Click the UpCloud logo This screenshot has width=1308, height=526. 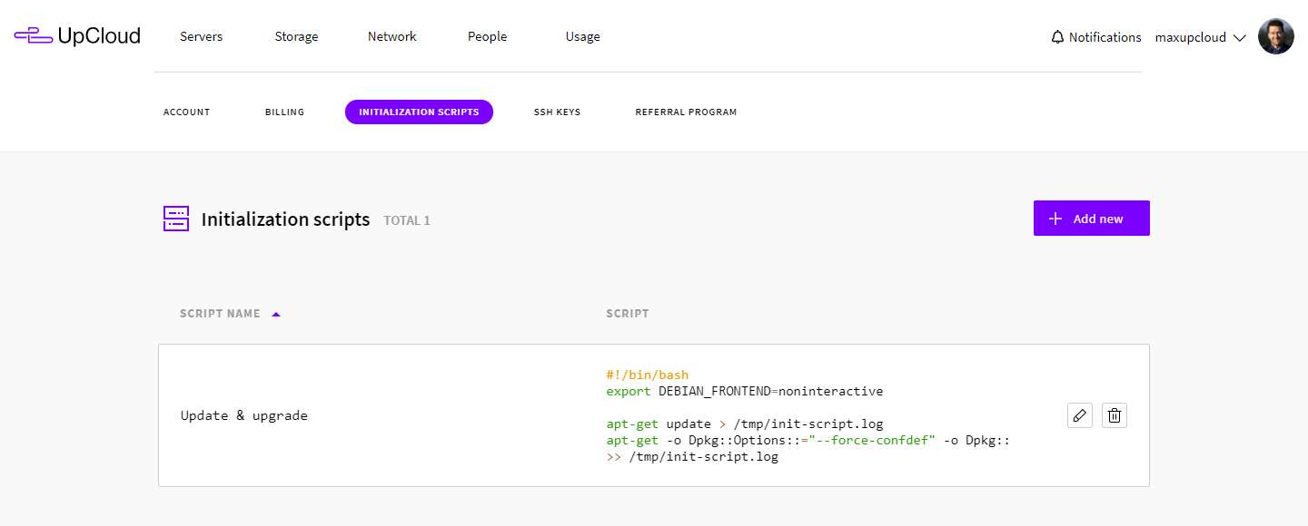click(x=77, y=36)
